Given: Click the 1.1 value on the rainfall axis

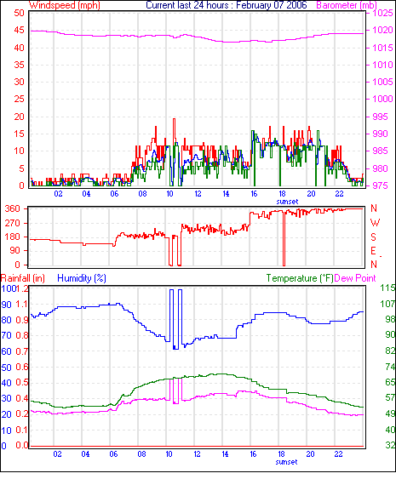Looking at the screenshot, I should tap(21, 304).
